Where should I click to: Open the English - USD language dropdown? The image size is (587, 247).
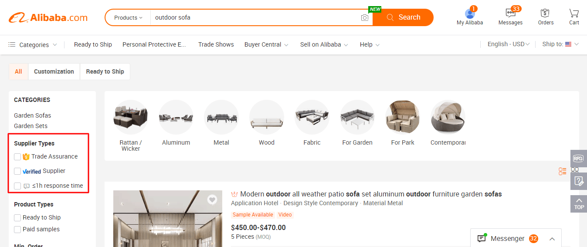pos(509,44)
